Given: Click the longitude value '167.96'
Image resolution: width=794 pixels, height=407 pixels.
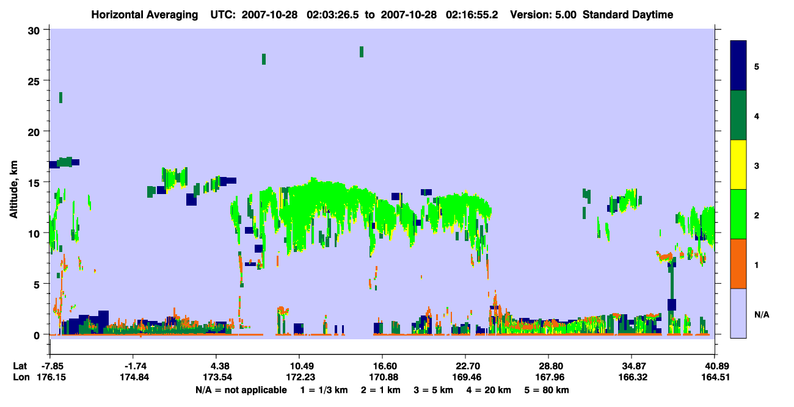Looking at the screenshot, I should (x=550, y=378).
